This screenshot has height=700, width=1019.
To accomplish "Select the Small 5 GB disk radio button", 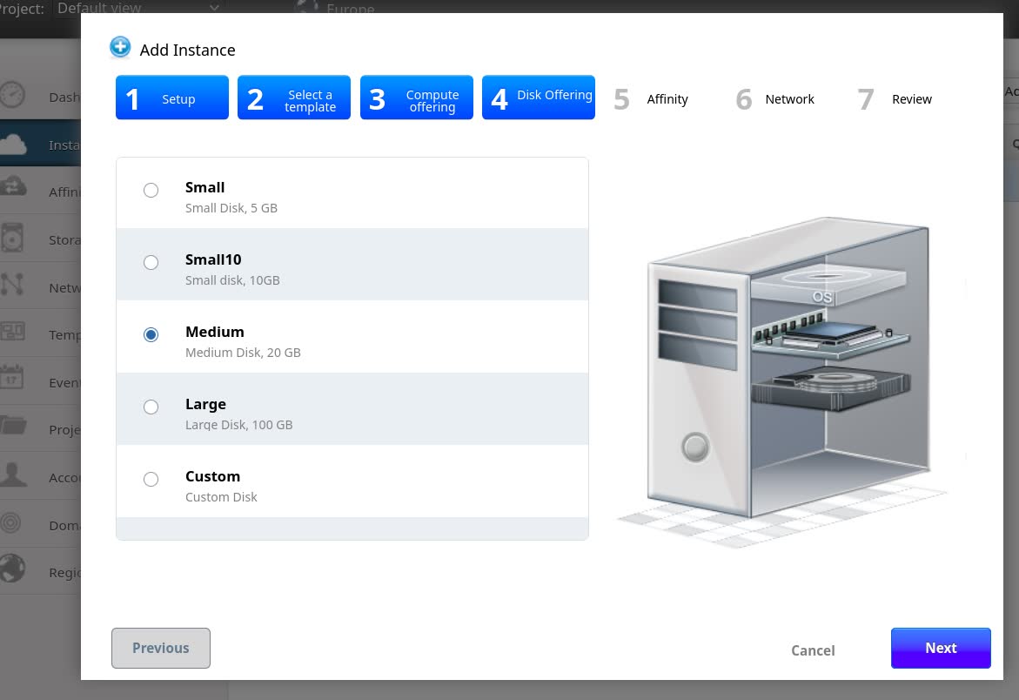I will coord(151,191).
